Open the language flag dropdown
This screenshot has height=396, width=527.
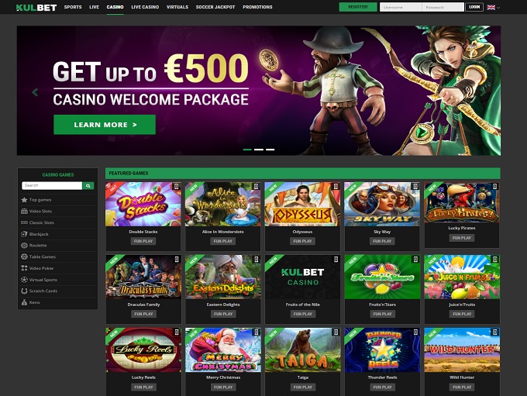[x=493, y=7]
